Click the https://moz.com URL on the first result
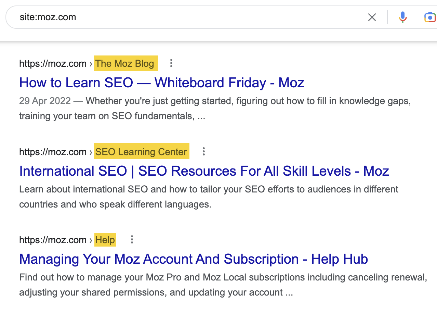Viewport: 437px width, 313px height. click(53, 63)
